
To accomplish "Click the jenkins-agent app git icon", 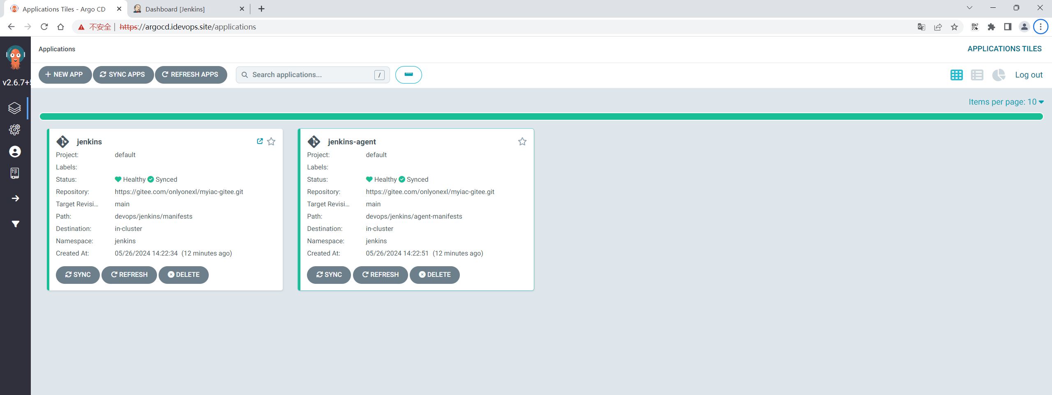I will pos(314,142).
